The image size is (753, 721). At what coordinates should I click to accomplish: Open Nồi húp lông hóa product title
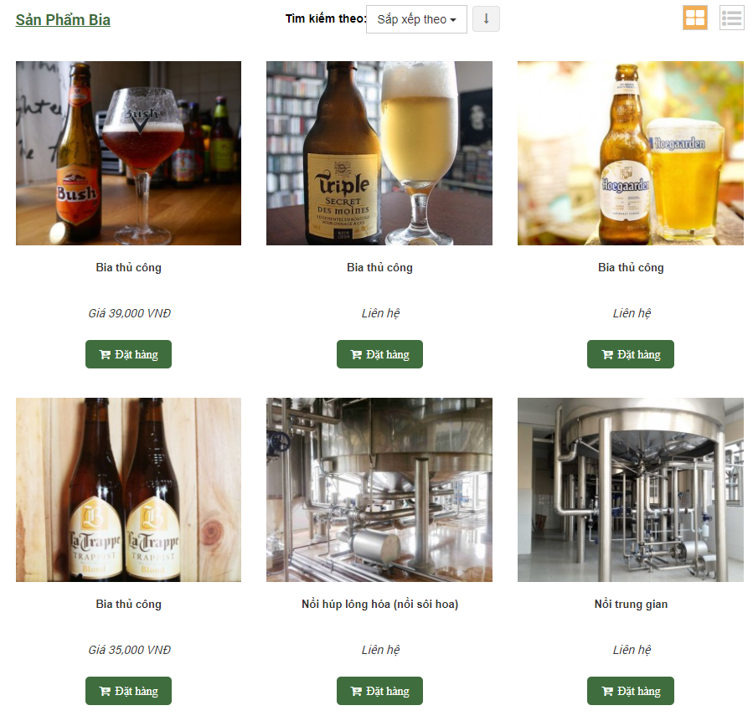click(x=379, y=604)
